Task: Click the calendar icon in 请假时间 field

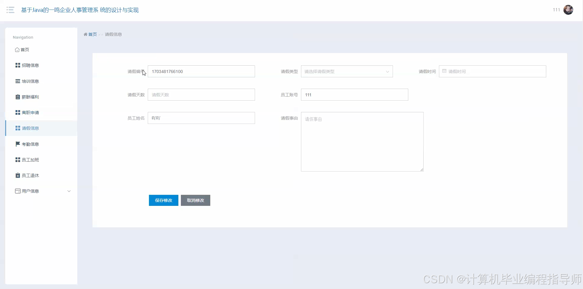Action: coord(444,71)
